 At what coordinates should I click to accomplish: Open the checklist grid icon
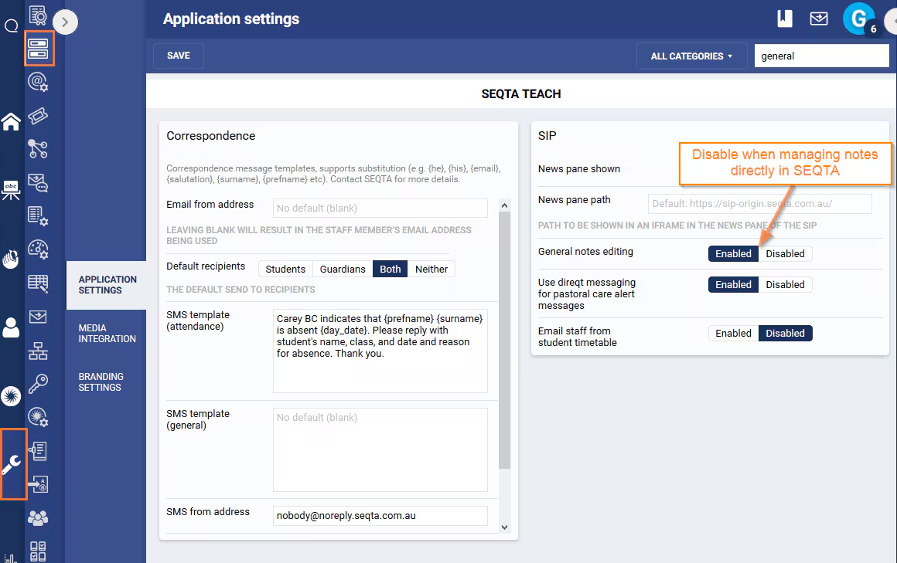click(38, 551)
